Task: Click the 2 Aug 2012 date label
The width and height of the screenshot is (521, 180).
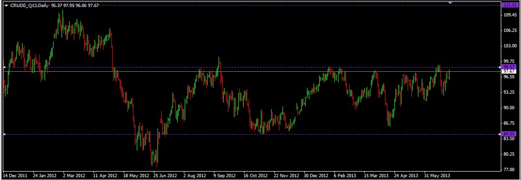Action: tap(194, 175)
